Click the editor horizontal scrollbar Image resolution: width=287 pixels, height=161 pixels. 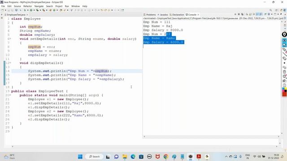[144, 146]
